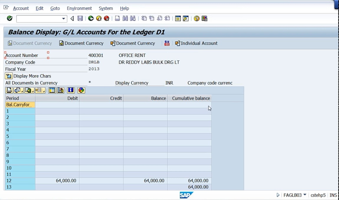Click the Period column header
339x200 pixels.
(x=20, y=98)
